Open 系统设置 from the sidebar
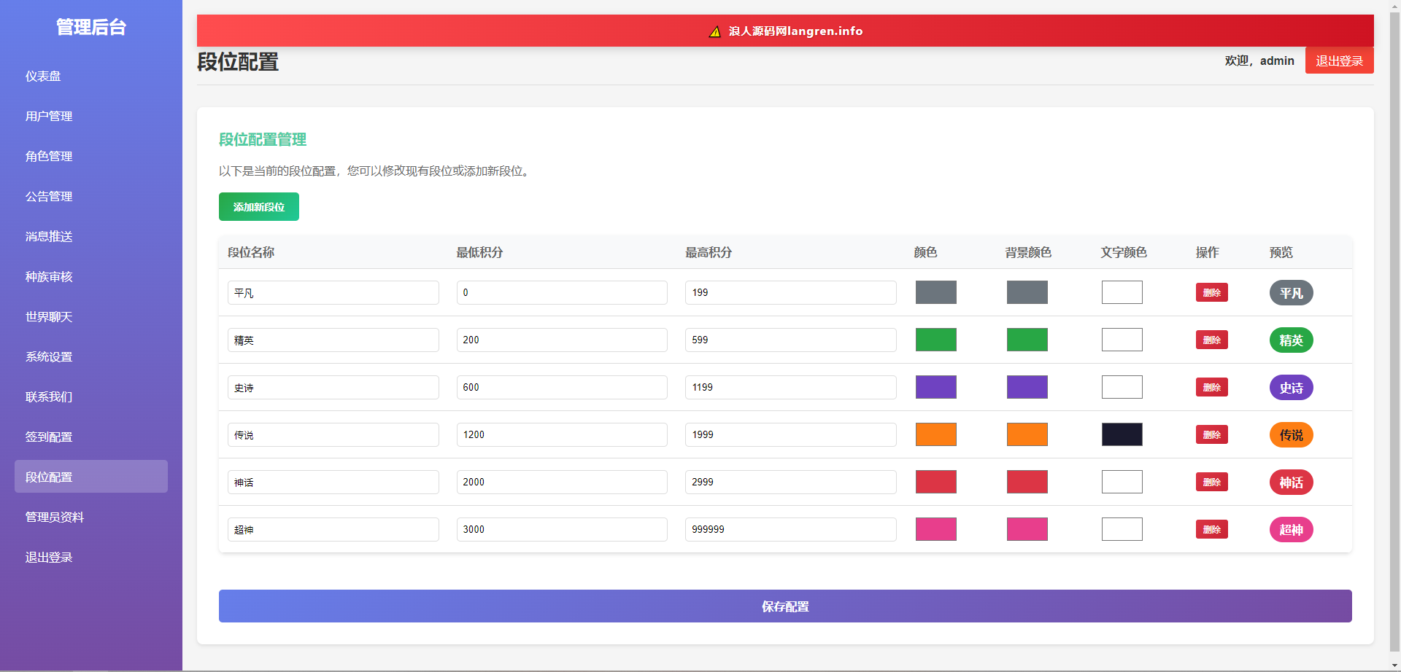 49,357
